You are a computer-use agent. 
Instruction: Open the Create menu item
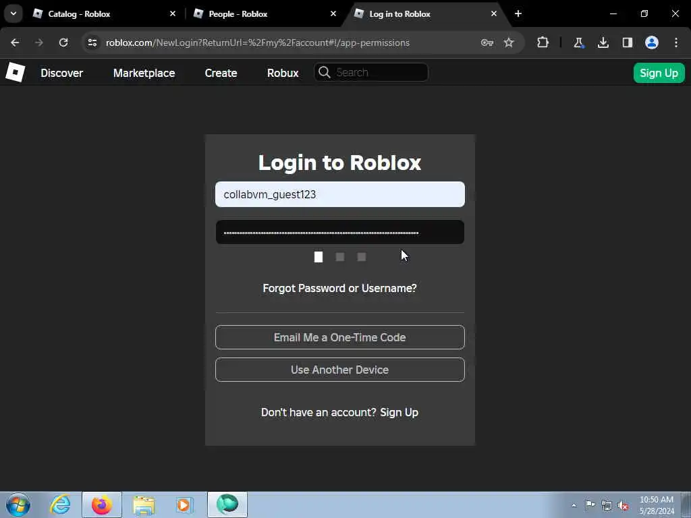pyautogui.click(x=221, y=73)
